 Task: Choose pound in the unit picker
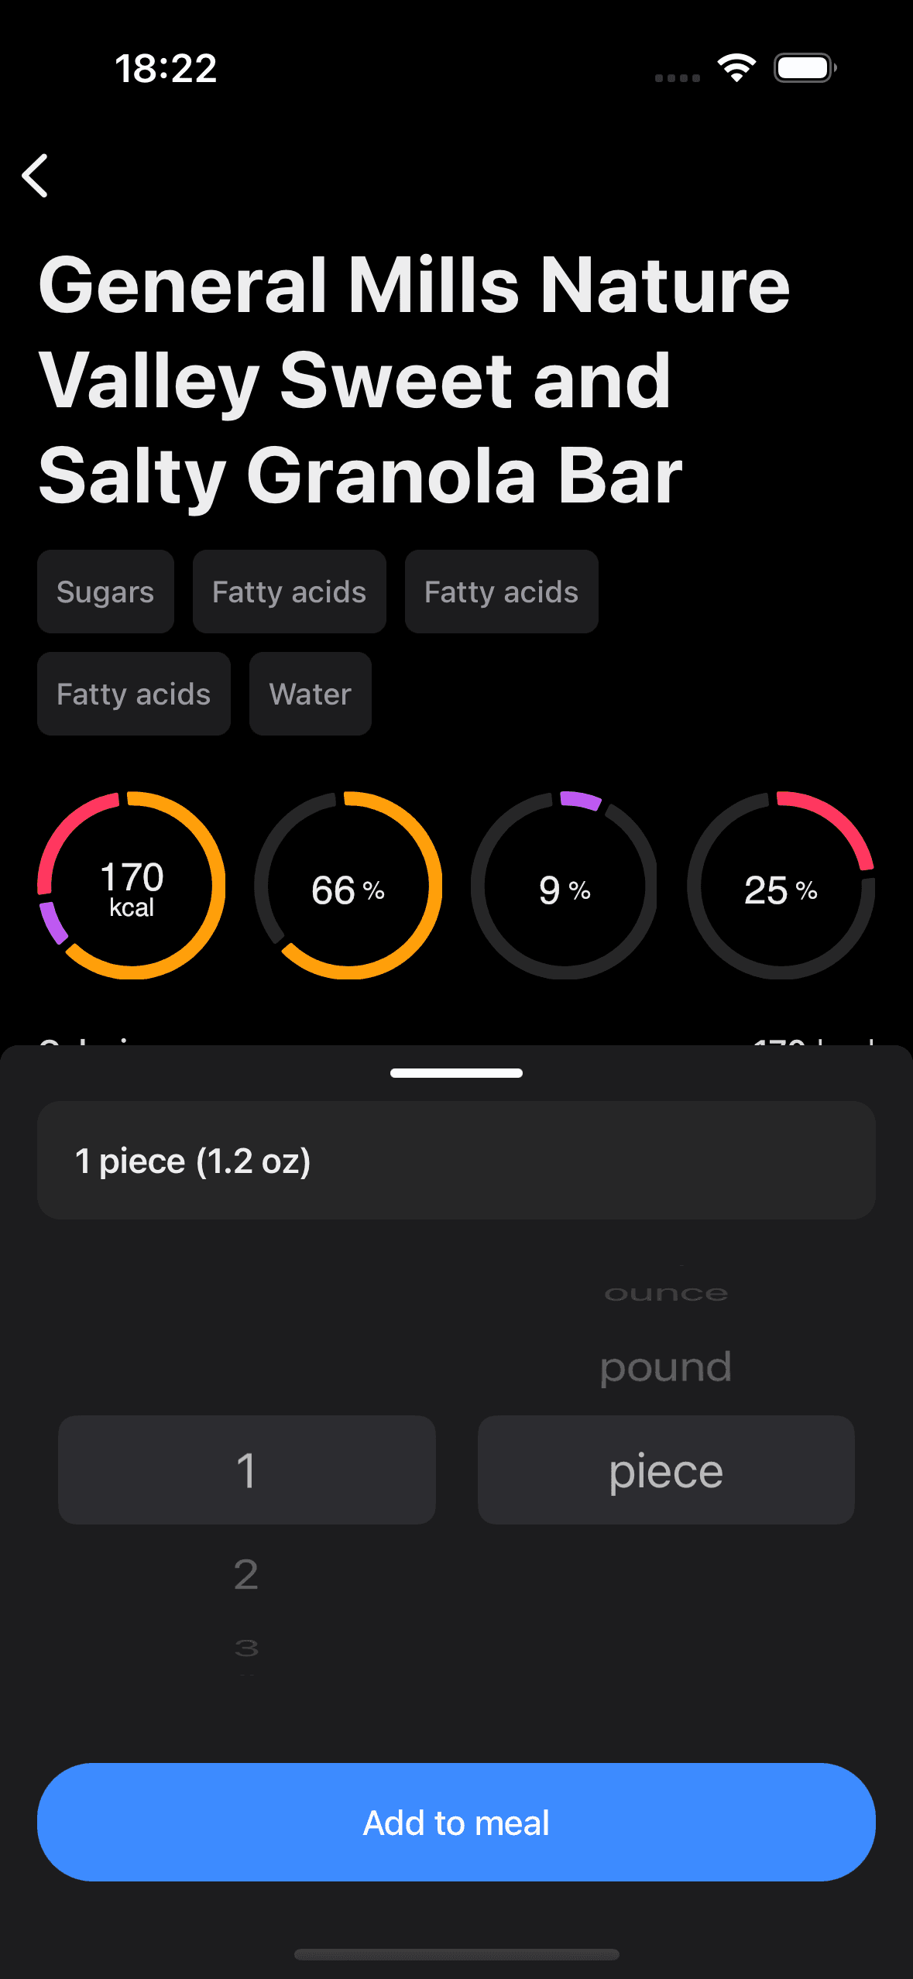tap(666, 1367)
